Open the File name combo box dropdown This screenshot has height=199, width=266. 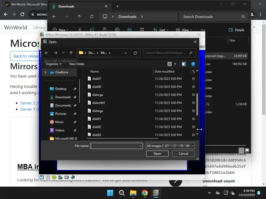141,146
